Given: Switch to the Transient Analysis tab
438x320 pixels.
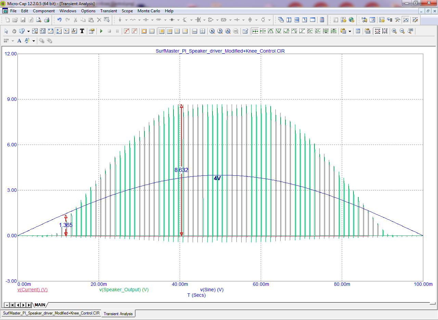Looking at the screenshot, I should [x=118, y=314].
